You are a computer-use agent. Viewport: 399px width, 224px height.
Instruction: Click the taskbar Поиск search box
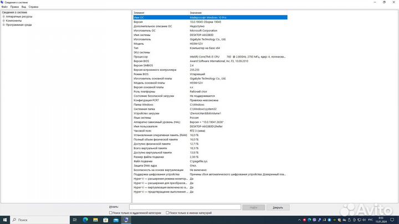coord(40,220)
